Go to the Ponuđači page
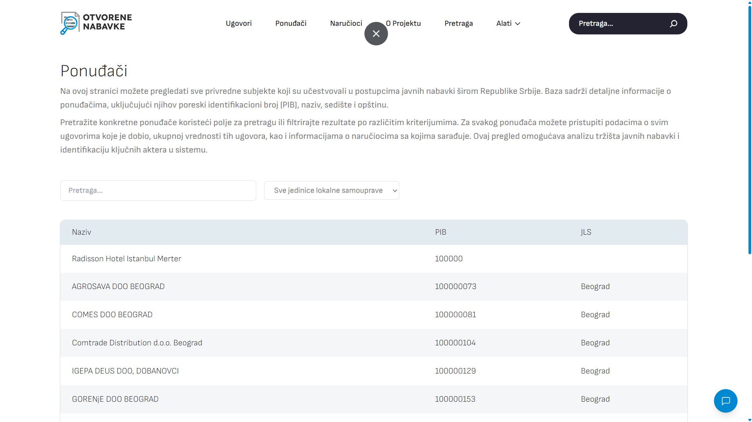 coord(291,23)
